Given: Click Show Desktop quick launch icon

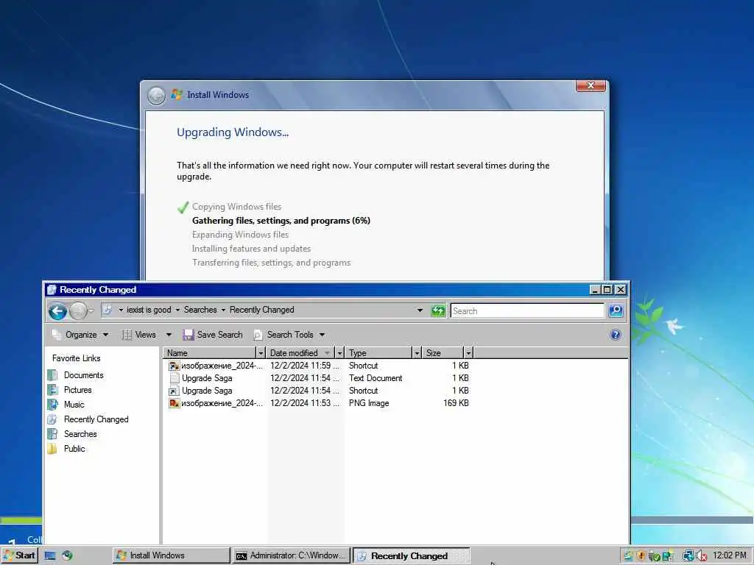Looking at the screenshot, I should click(49, 556).
